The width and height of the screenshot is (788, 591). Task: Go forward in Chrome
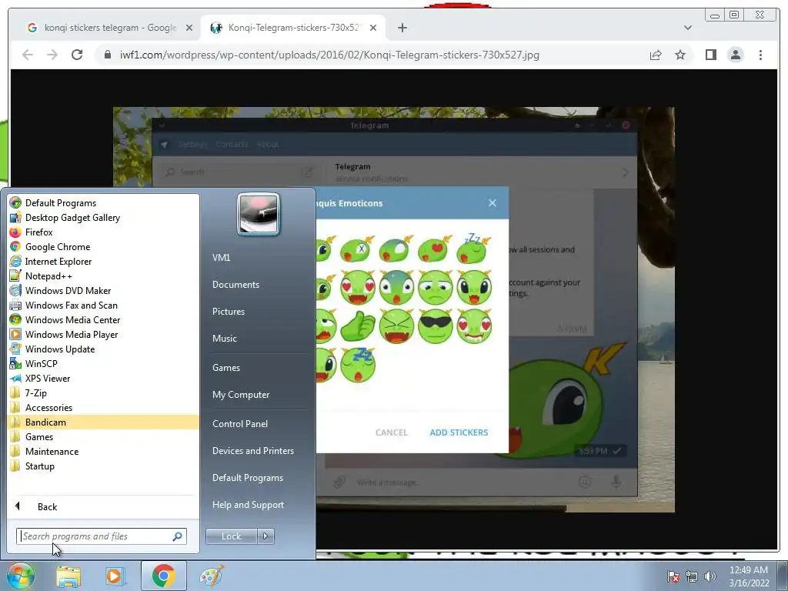[52, 55]
